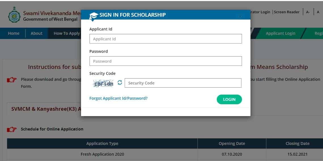Focus the Applicant Id input field
The height and width of the screenshot is (161, 323).
point(166,39)
